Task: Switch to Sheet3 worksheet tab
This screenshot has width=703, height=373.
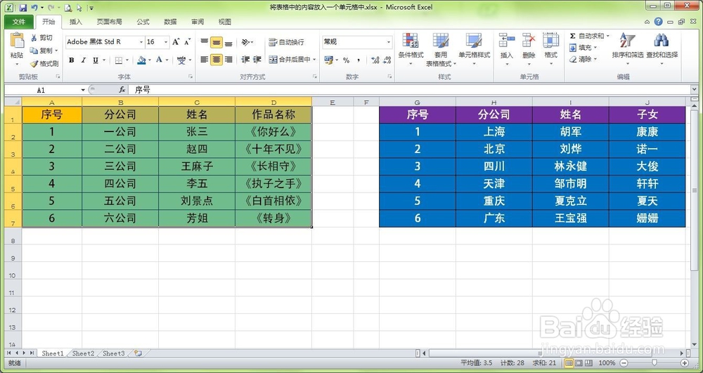Action: click(x=114, y=354)
